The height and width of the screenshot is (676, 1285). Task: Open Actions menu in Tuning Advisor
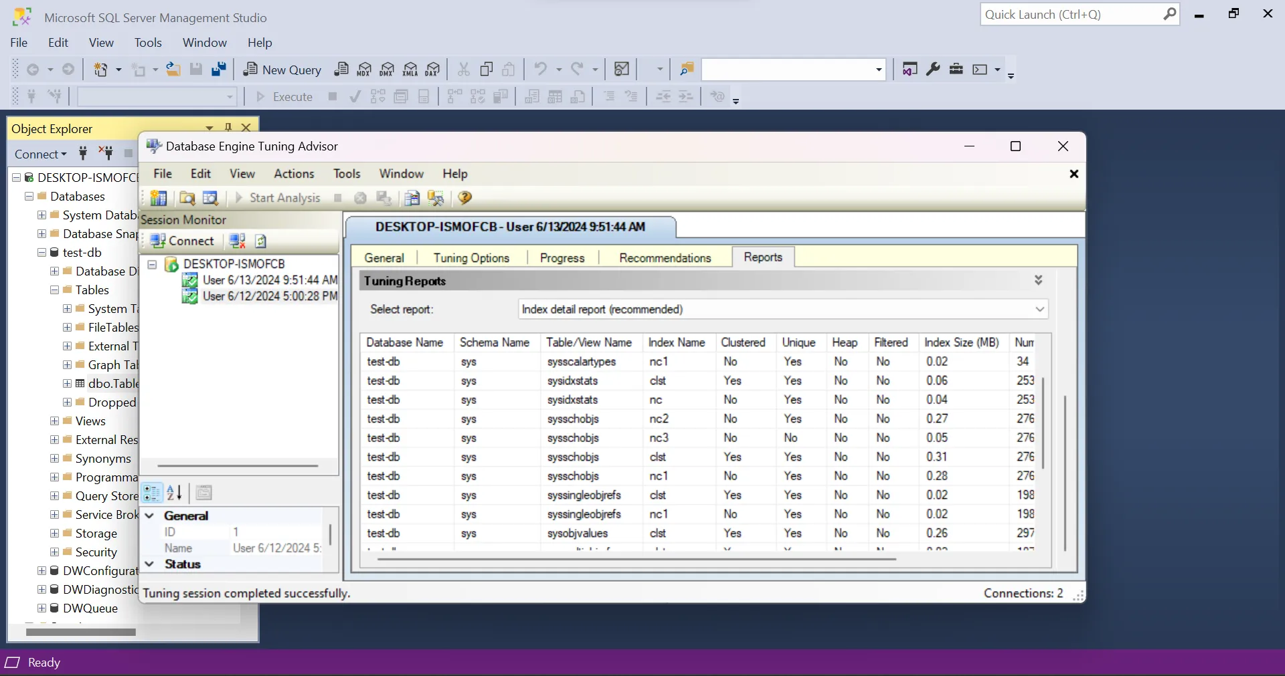click(x=294, y=174)
